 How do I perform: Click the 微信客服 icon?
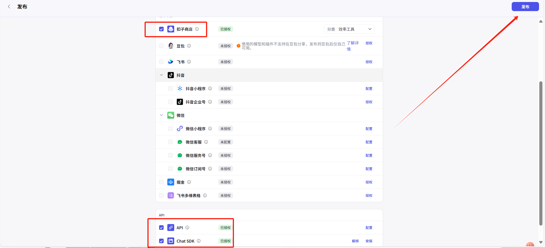180,142
